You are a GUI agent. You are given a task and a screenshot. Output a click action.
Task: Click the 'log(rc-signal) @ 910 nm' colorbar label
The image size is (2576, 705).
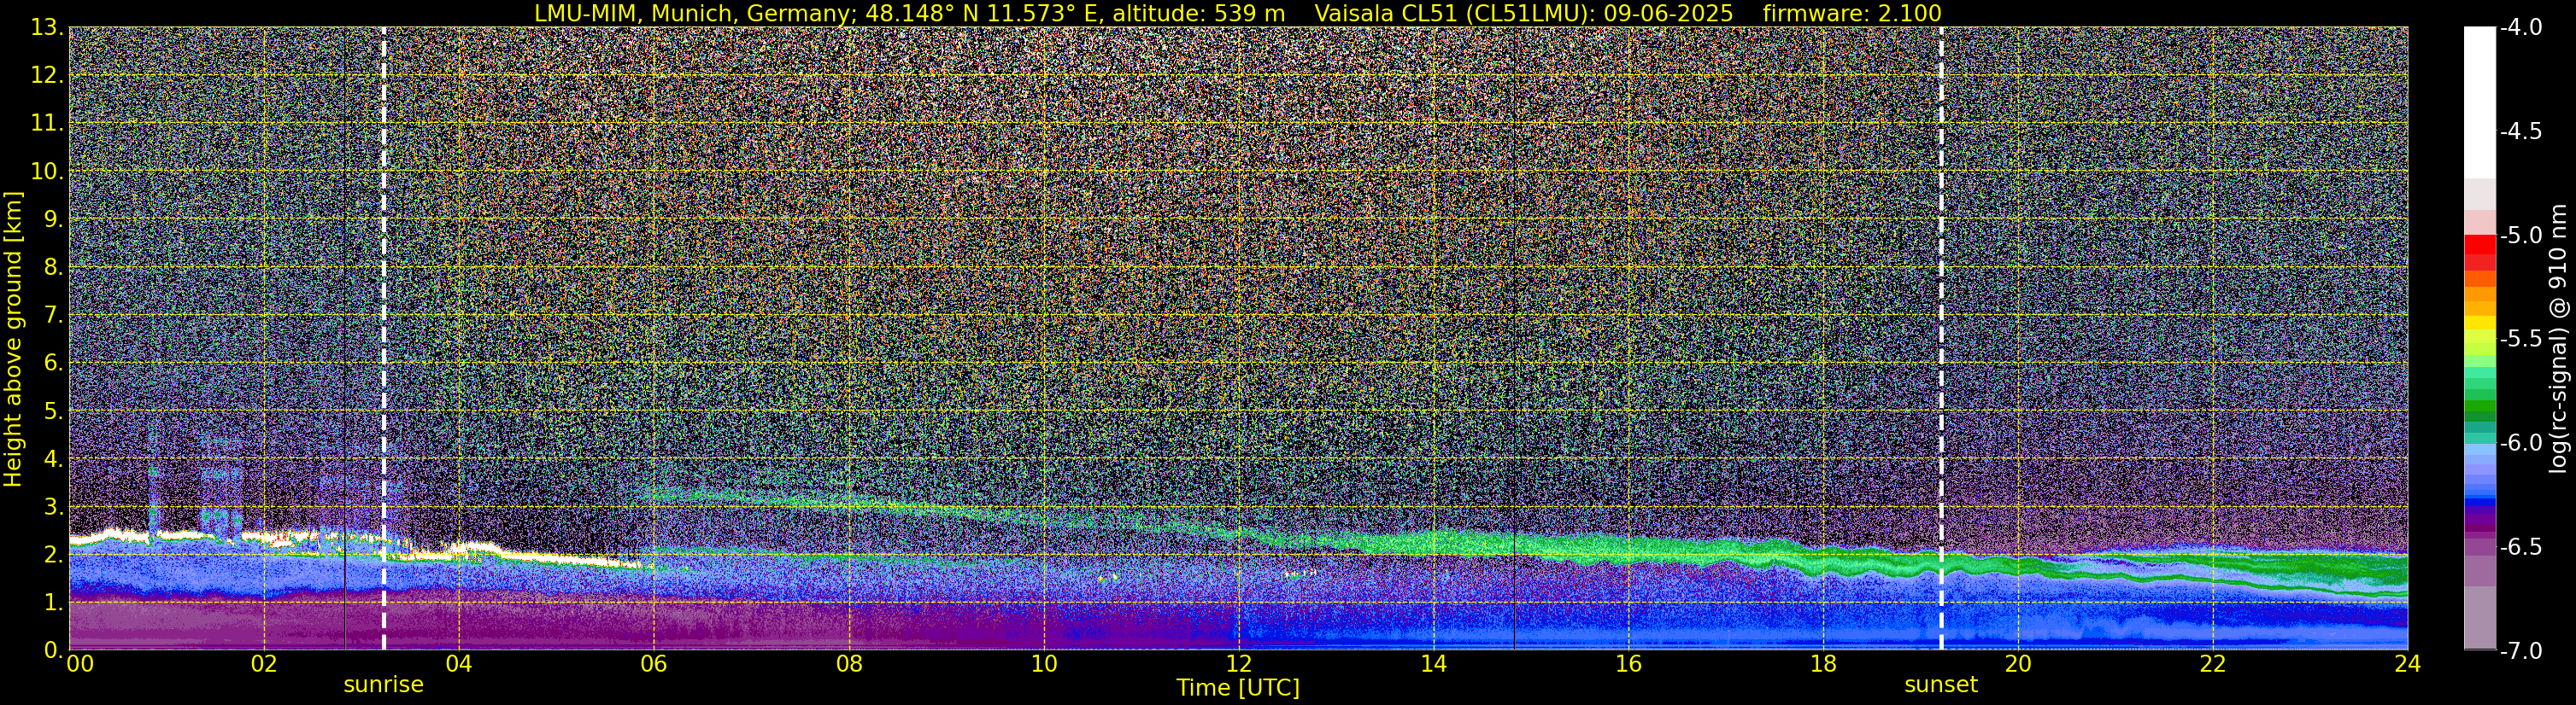(2558, 340)
